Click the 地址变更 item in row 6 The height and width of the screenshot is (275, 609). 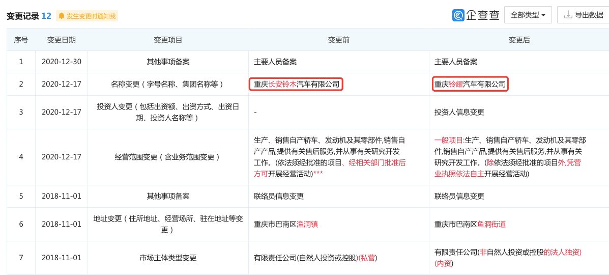tap(168, 224)
